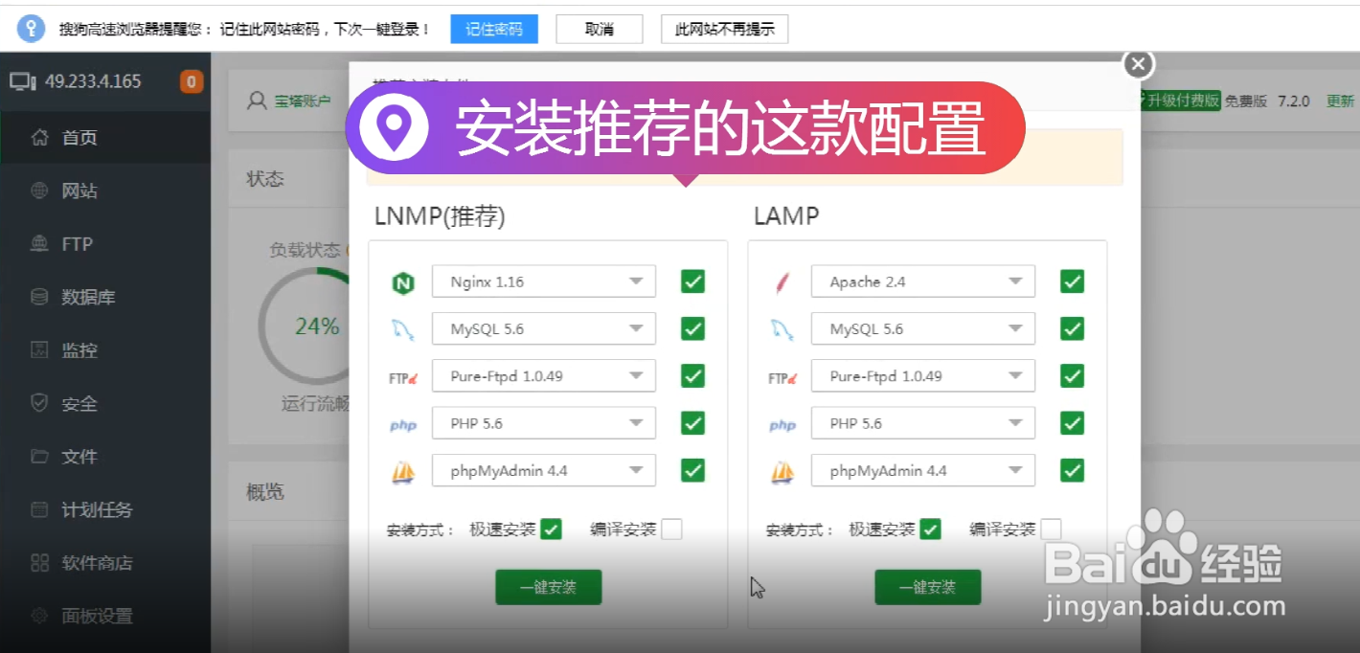Open the Apache 2.4 version dropdown
This screenshot has width=1360, height=653.
[x=923, y=281]
